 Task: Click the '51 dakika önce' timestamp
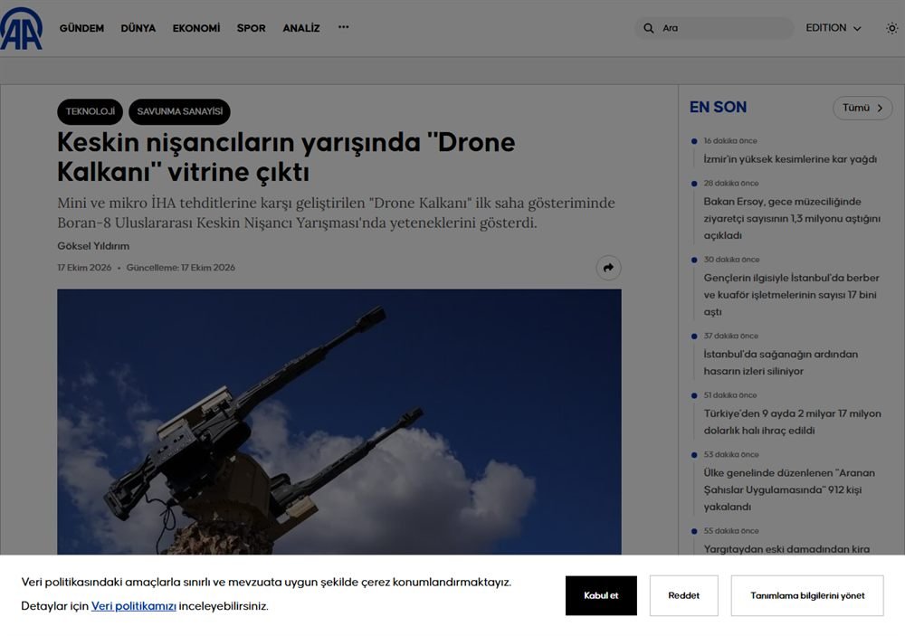(730, 395)
